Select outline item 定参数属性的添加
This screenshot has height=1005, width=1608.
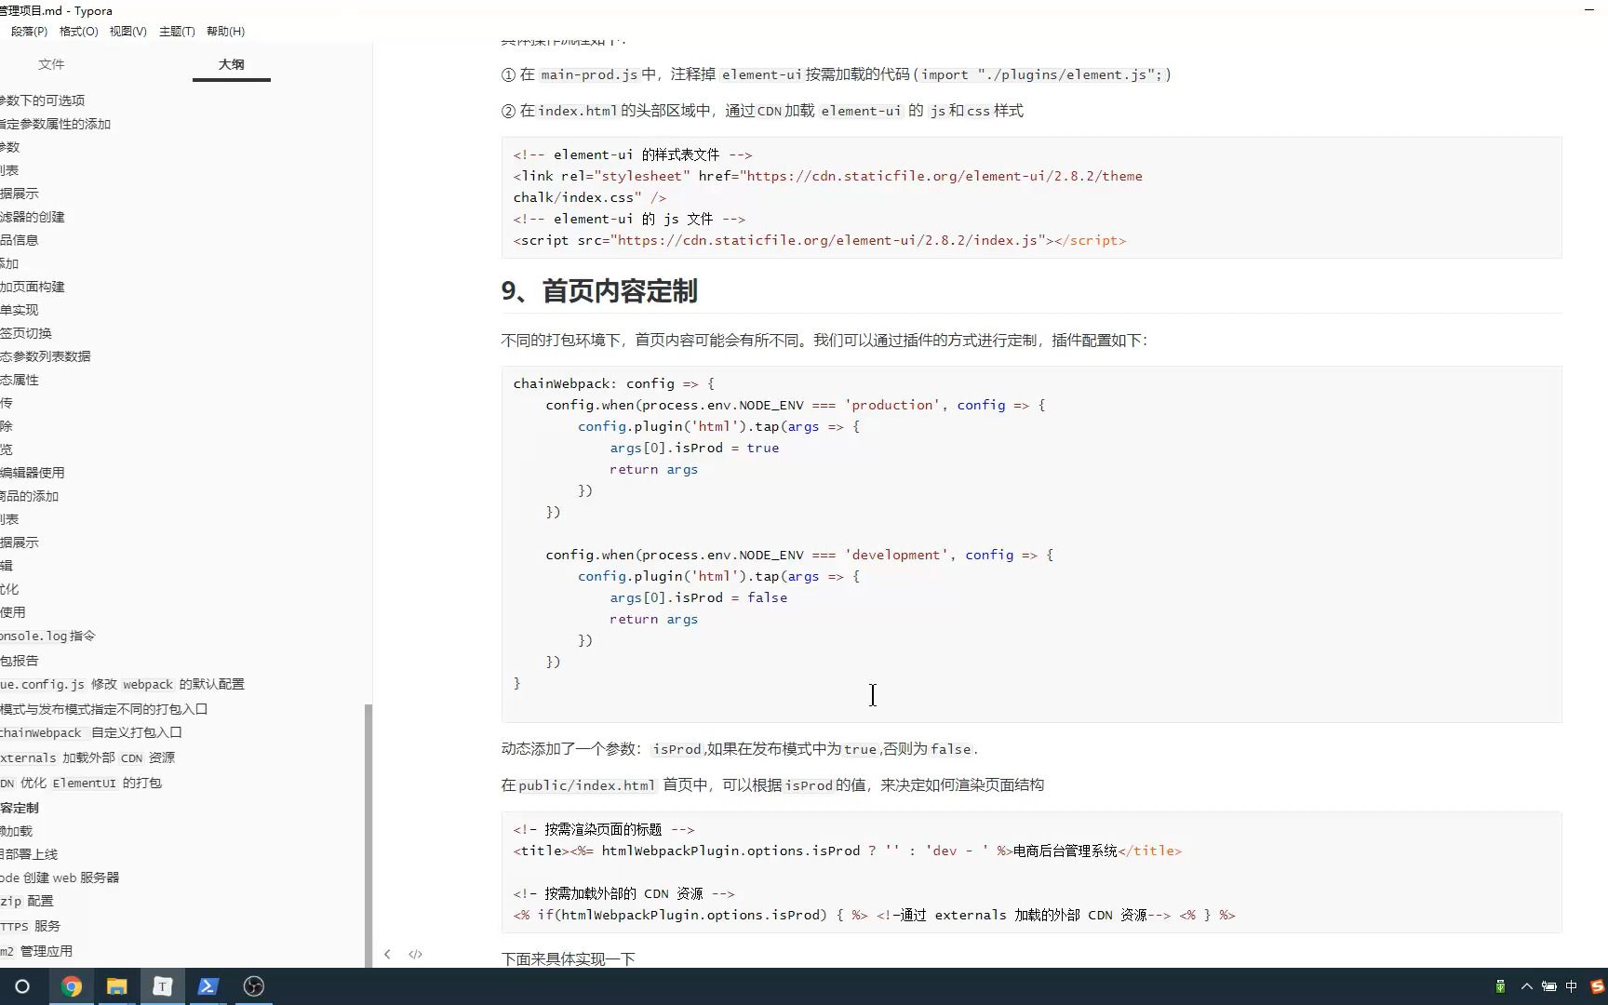[55, 124]
